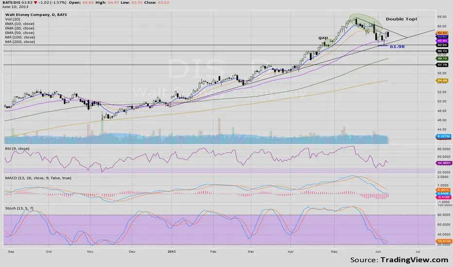Click the green 59.13 price tag

click(x=442, y=59)
